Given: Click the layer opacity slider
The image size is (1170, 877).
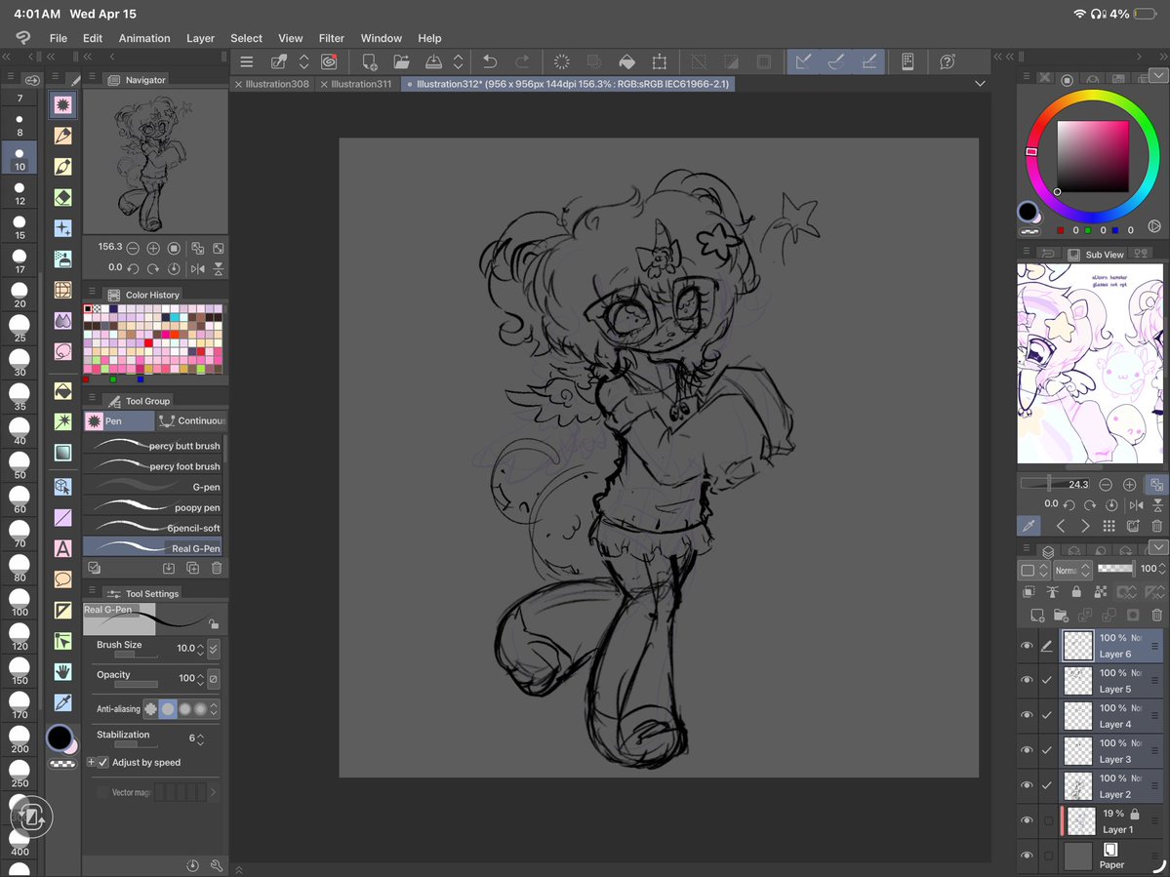Looking at the screenshot, I should tap(1115, 569).
